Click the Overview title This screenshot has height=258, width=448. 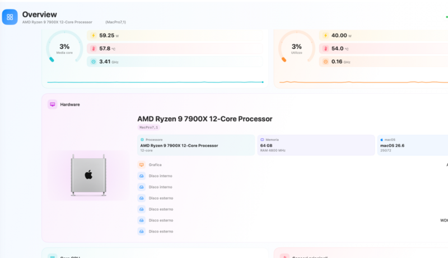(x=39, y=15)
